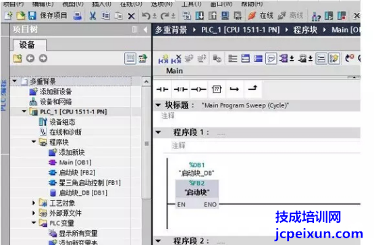Image resolution: width=374 pixels, height=245 pixels.
Task: Collapse the 多重背景 project node
Action: click(15, 81)
